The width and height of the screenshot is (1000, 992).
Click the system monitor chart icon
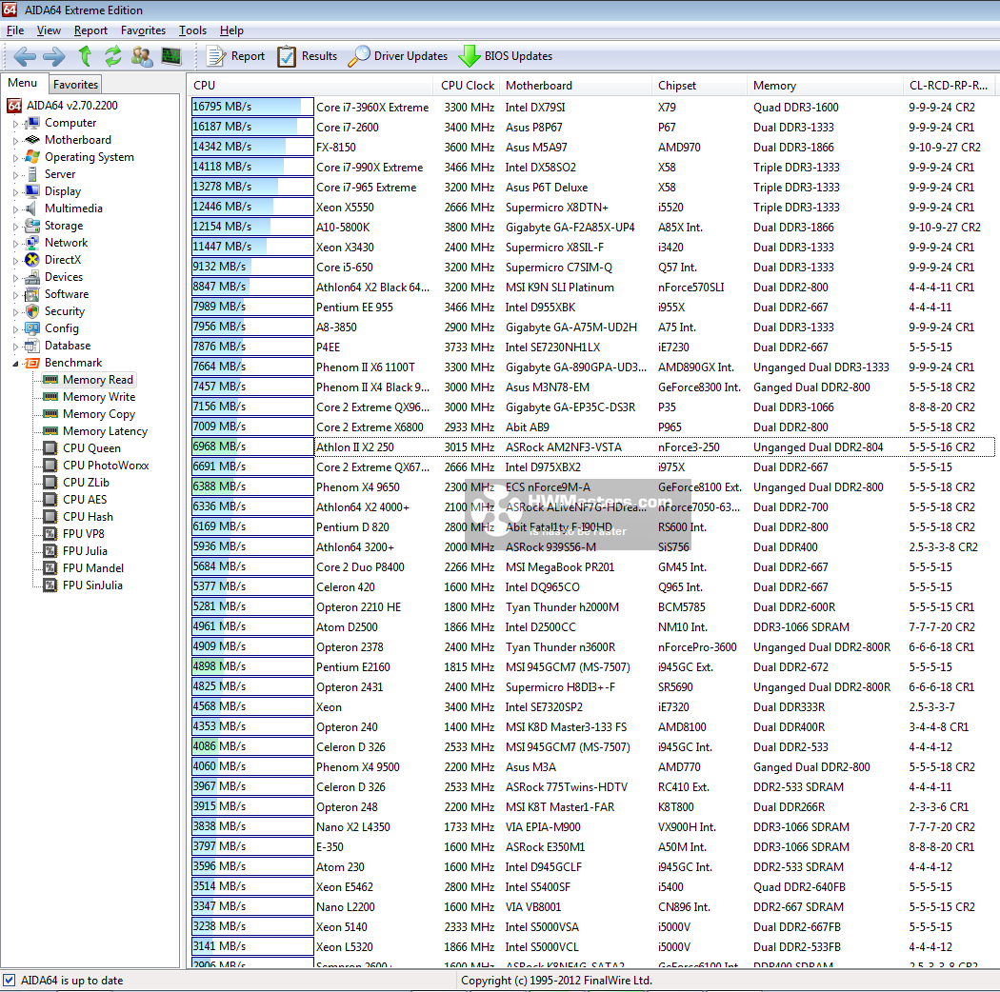(x=170, y=56)
